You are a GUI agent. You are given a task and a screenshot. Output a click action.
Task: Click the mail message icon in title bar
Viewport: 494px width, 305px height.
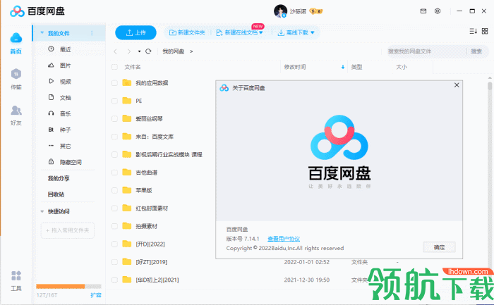click(x=423, y=11)
